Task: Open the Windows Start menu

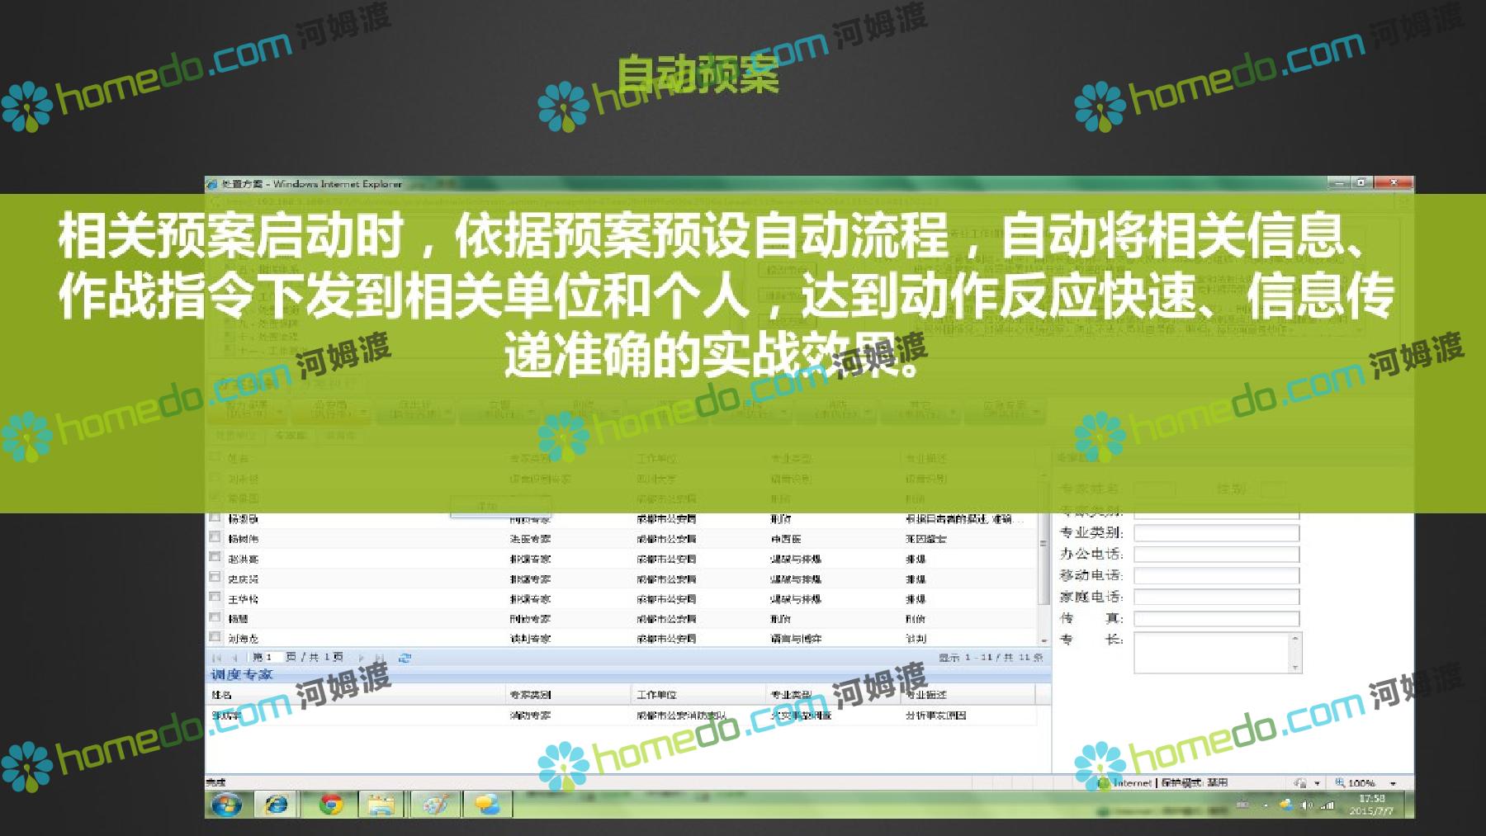Action: pyautogui.click(x=226, y=805)
